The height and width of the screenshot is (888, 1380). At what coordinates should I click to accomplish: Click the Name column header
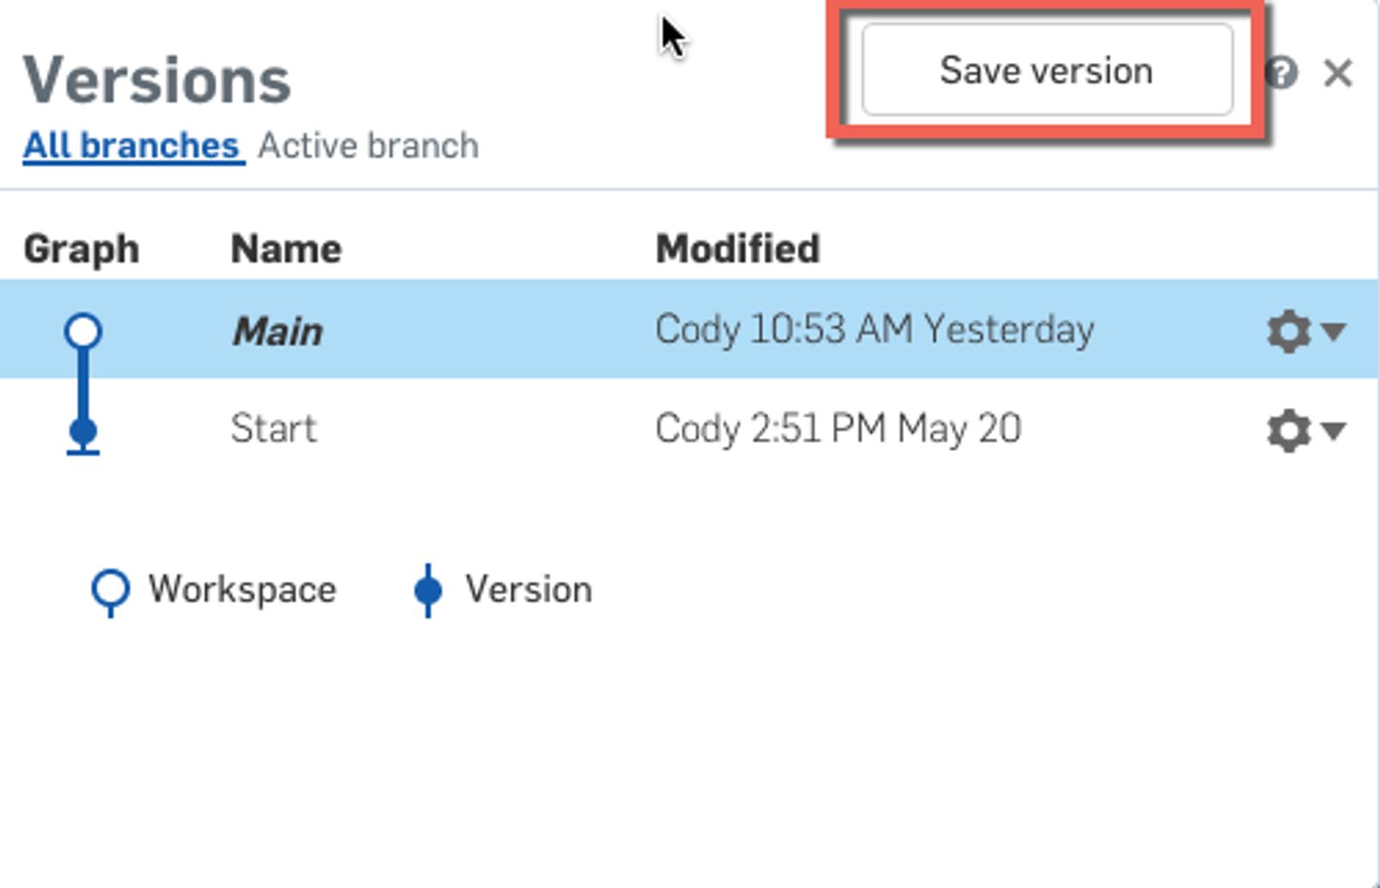point(286,249)
